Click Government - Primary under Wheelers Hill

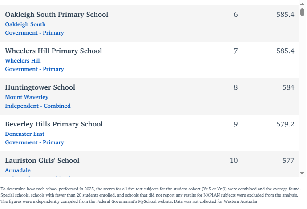(34, 69)
